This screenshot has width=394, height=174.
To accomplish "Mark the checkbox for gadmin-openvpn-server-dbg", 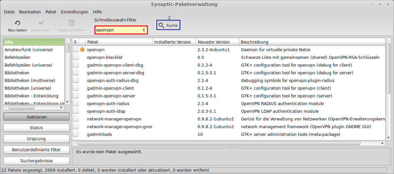I will pyautogui.click(x=76, y=73).
